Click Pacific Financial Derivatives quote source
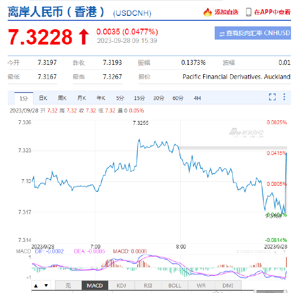This screenshot has height=293, width=302. click(236, 77)
